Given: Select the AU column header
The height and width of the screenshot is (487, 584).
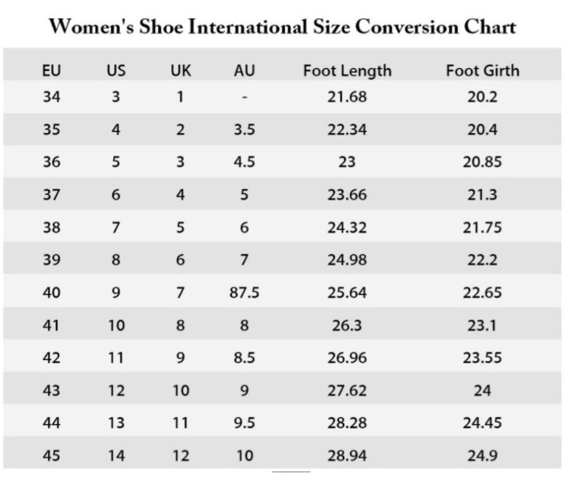Looking at the screenshot, I should 244,71.
